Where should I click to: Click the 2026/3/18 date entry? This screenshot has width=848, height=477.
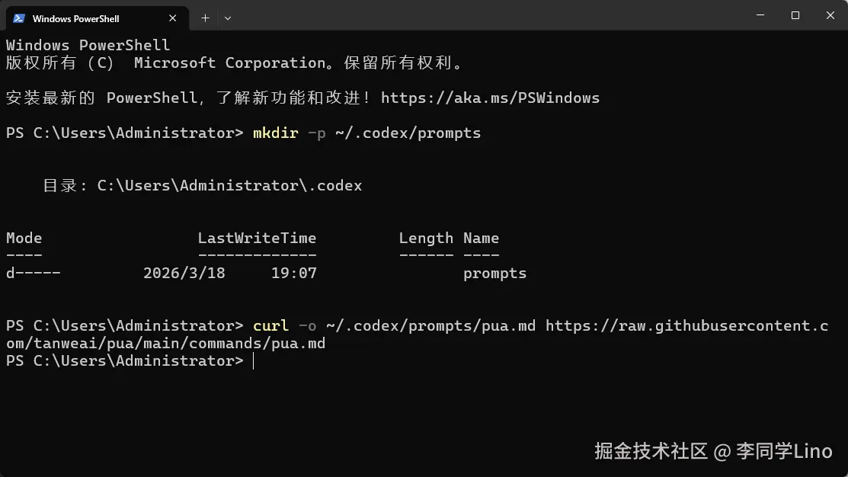tap(184, 273)
